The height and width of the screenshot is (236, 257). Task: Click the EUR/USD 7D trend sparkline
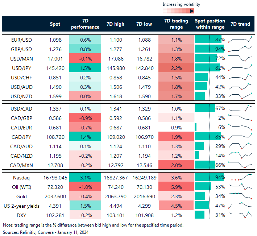(x=240, y=39)
